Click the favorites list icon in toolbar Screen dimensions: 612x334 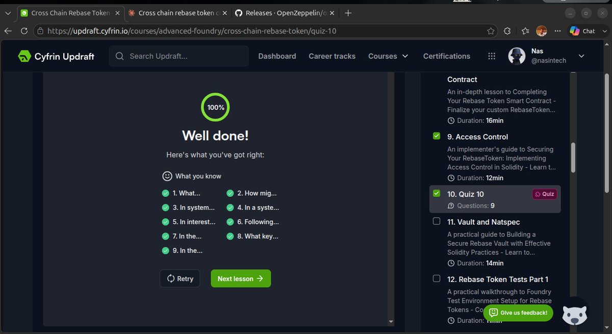pos(525,31)
